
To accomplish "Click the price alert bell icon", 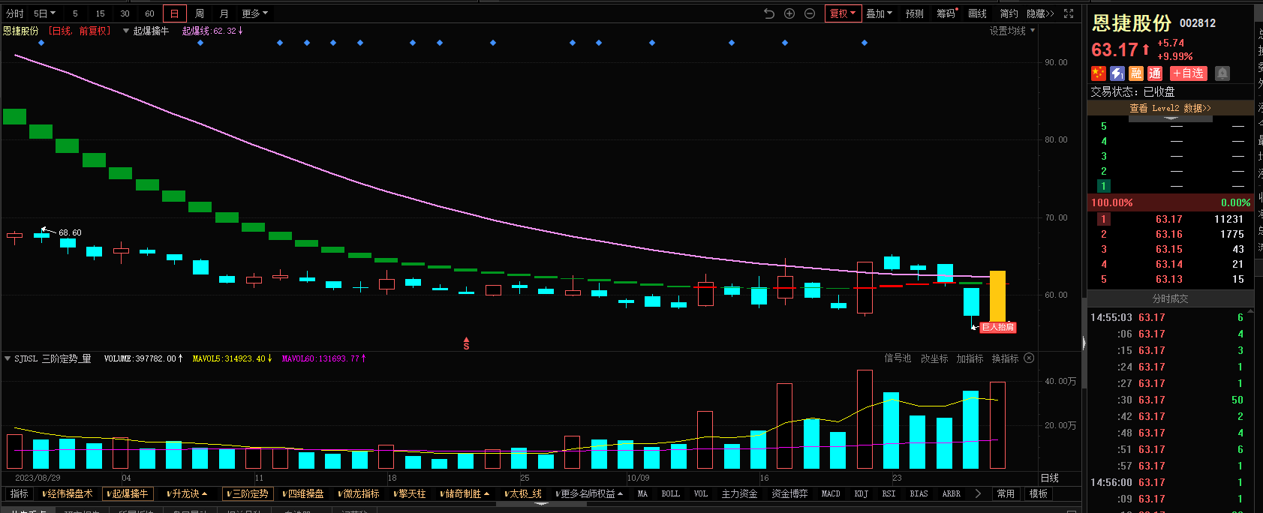I will (1222, 73).
